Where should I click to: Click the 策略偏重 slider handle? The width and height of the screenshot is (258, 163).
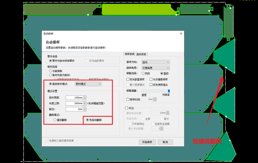pos(169,91)
